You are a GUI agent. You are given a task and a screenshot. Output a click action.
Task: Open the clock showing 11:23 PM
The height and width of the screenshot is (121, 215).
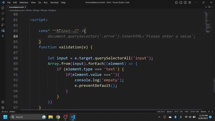[203, 117]
